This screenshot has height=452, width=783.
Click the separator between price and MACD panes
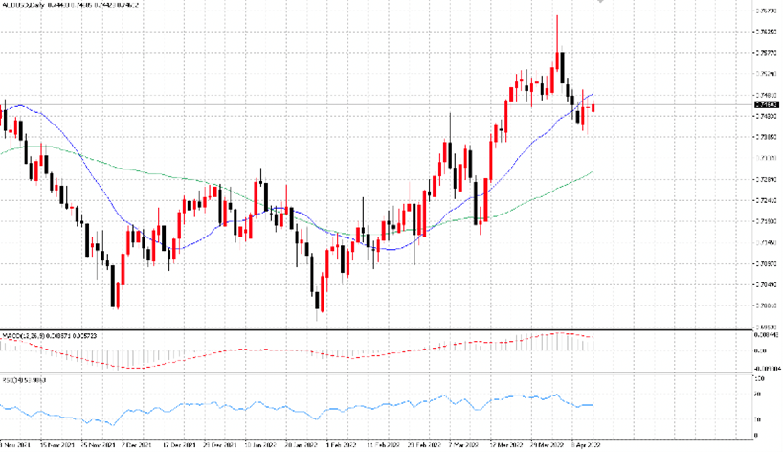[376, 330]
